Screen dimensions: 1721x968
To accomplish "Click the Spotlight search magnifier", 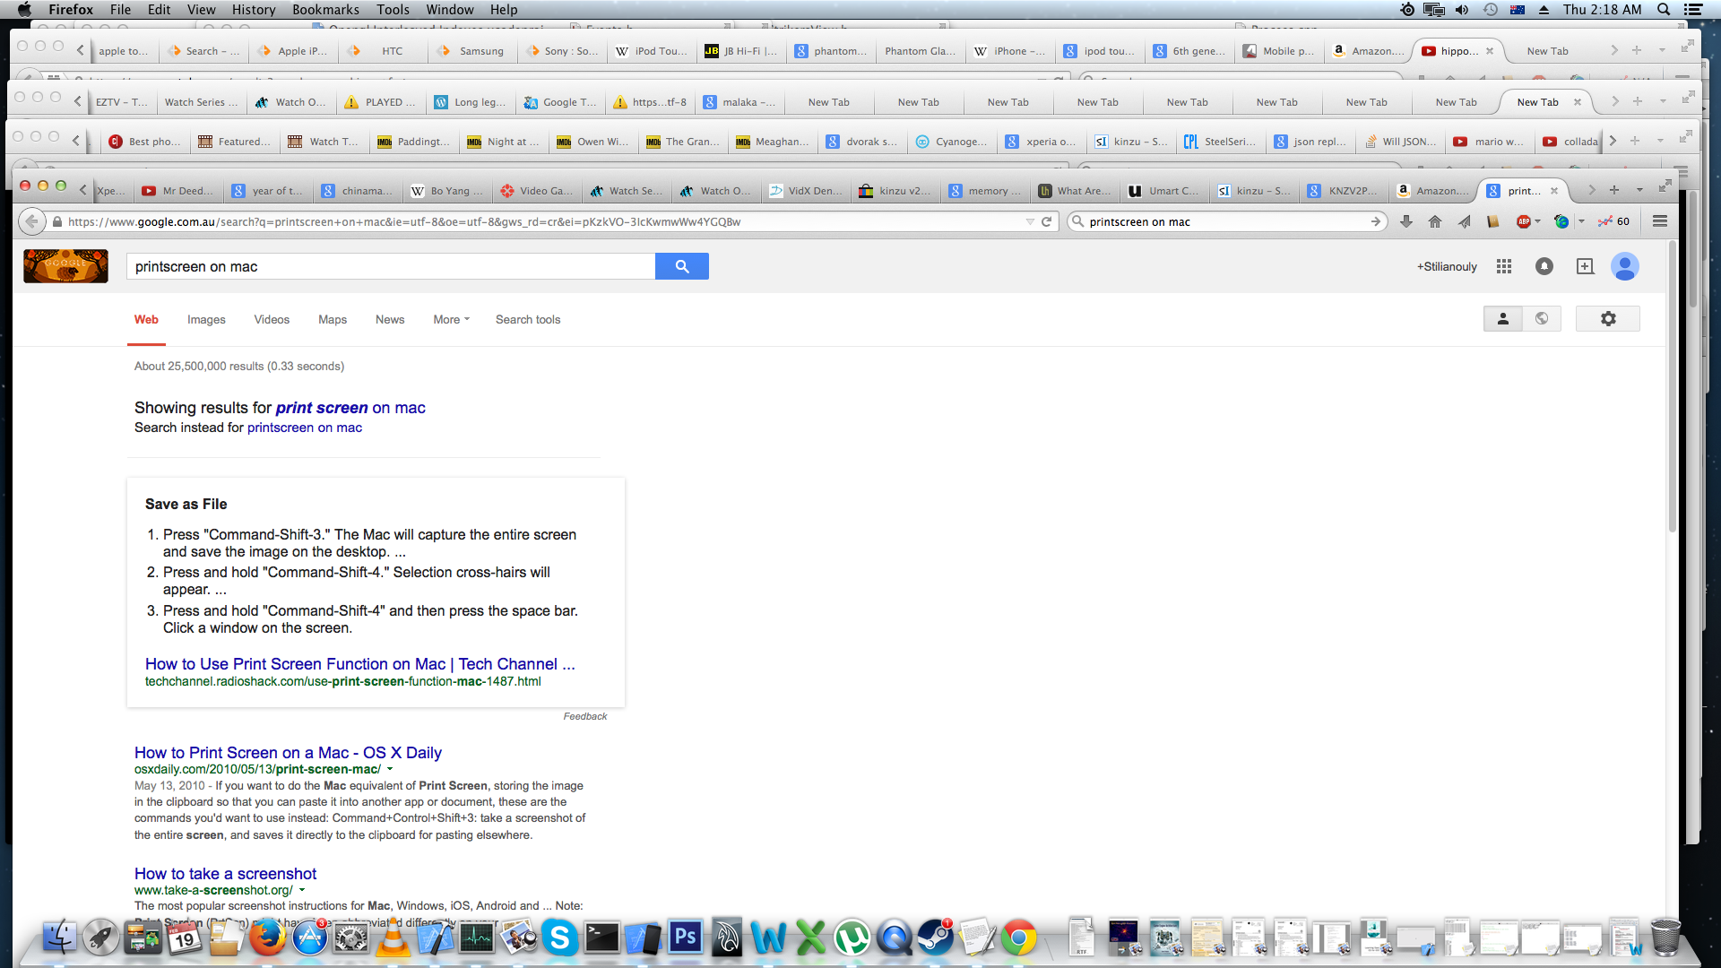I will [x=1664, y=9].
